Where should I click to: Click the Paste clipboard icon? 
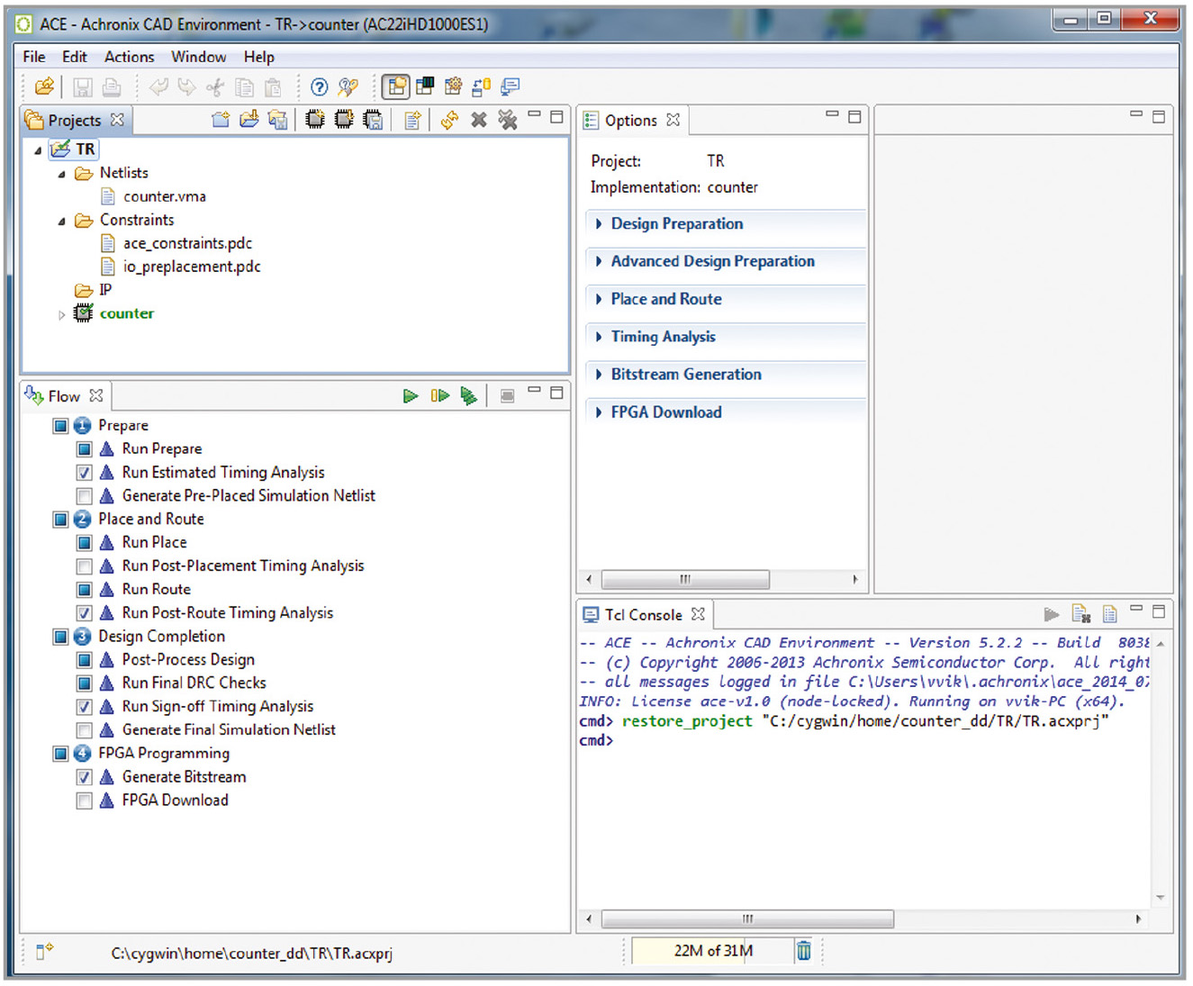[x=273, y=87]
